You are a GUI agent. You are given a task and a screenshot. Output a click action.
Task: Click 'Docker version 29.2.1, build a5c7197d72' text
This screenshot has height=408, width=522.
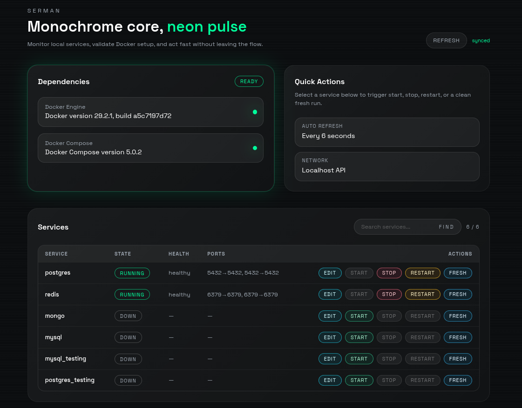(108, 116)
